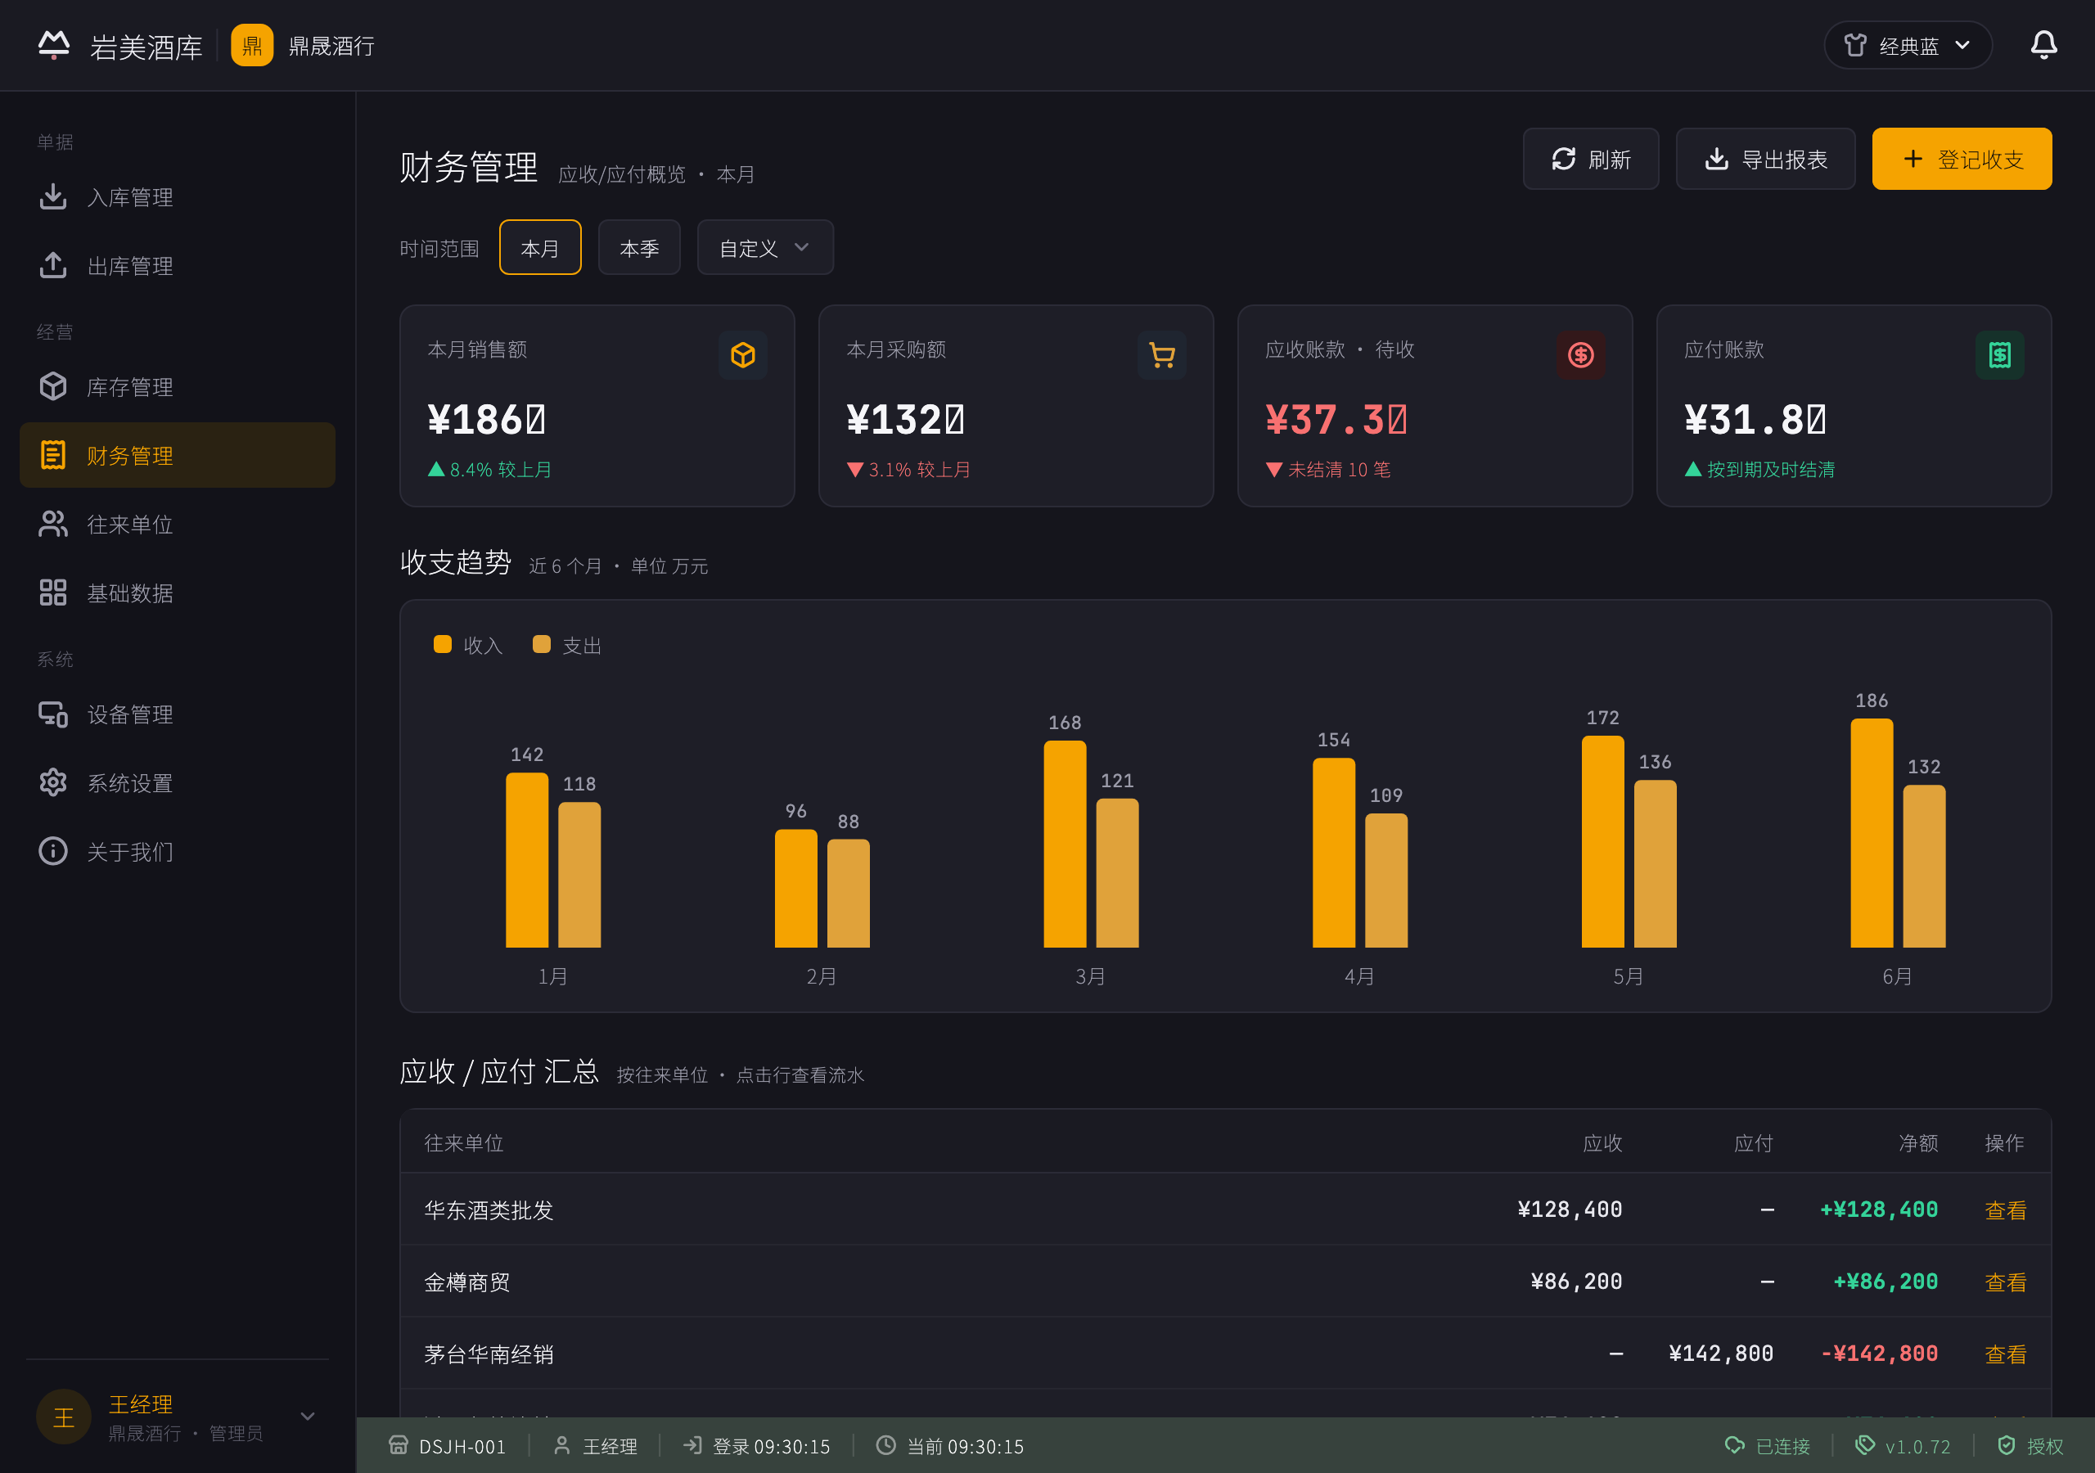Click the 6月 收入 bar labeled 186
Image resolution: width=2095 pixels, height=1473 pixels.
coord(1872,833)
